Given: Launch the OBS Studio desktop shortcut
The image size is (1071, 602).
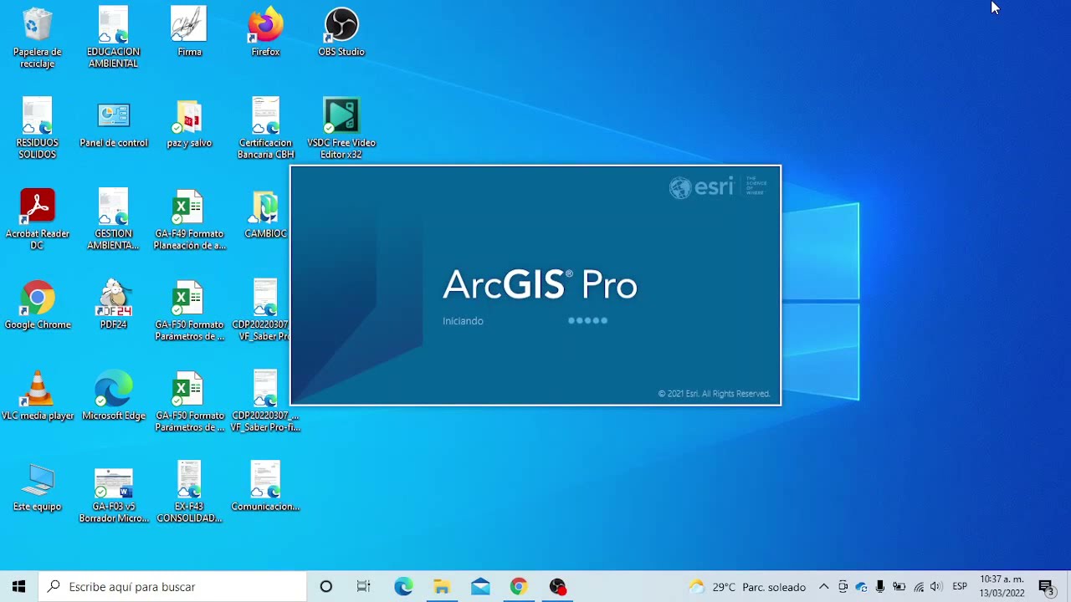Looking at the screenshot, I should 341,32.
